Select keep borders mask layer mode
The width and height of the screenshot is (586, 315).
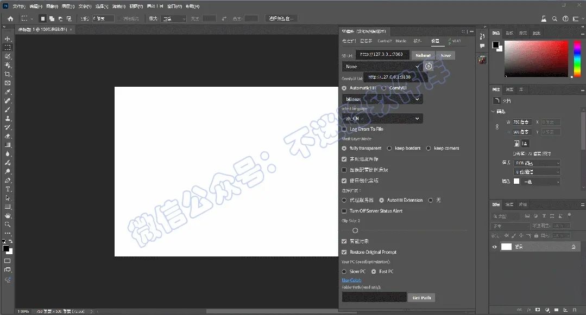pyautogui.click(x=389, y=148)
